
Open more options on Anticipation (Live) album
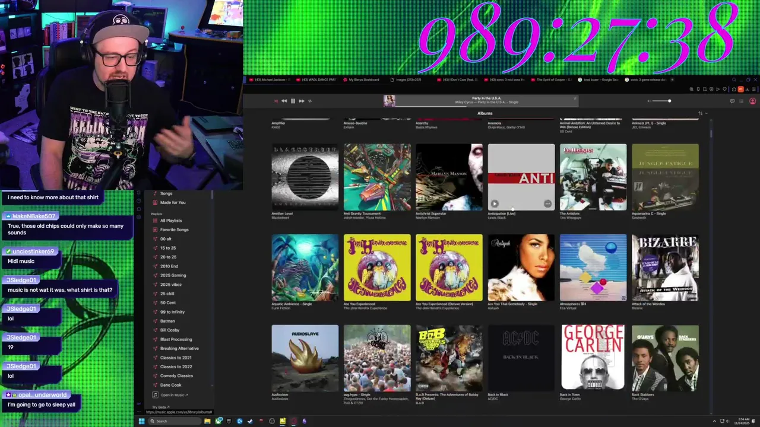point(547,204)
